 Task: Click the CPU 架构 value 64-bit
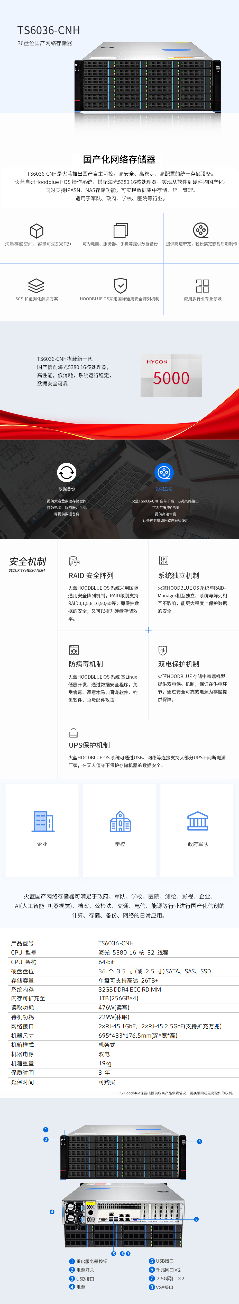click(106, 962)
